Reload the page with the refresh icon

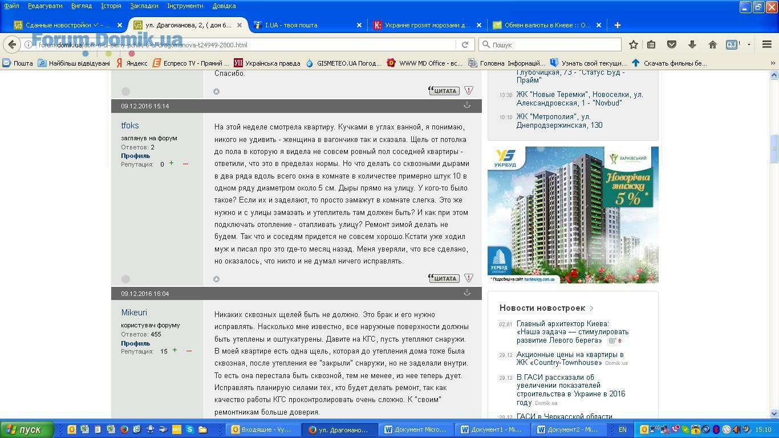pos(465,44)
